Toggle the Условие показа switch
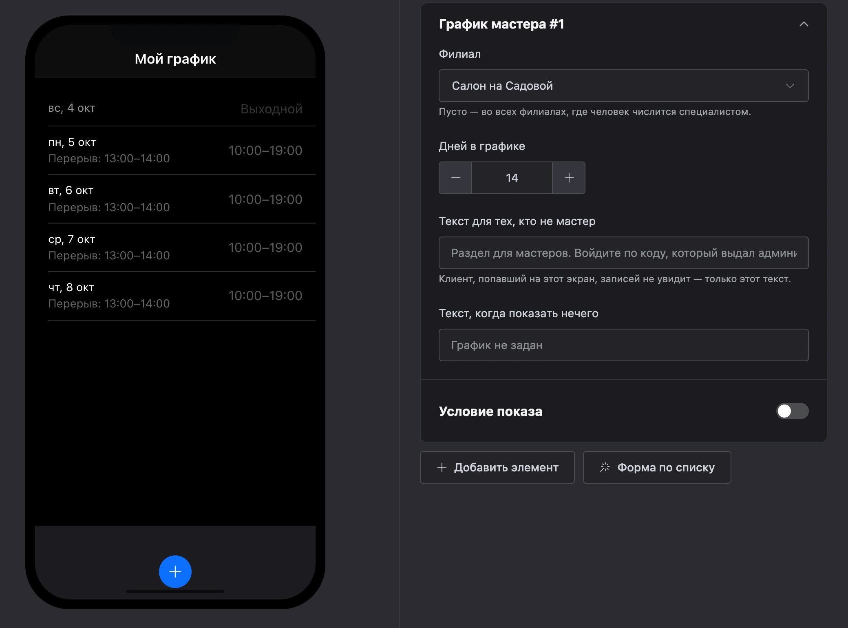Screen dimensions: 848x628 [x=792, y=411]
